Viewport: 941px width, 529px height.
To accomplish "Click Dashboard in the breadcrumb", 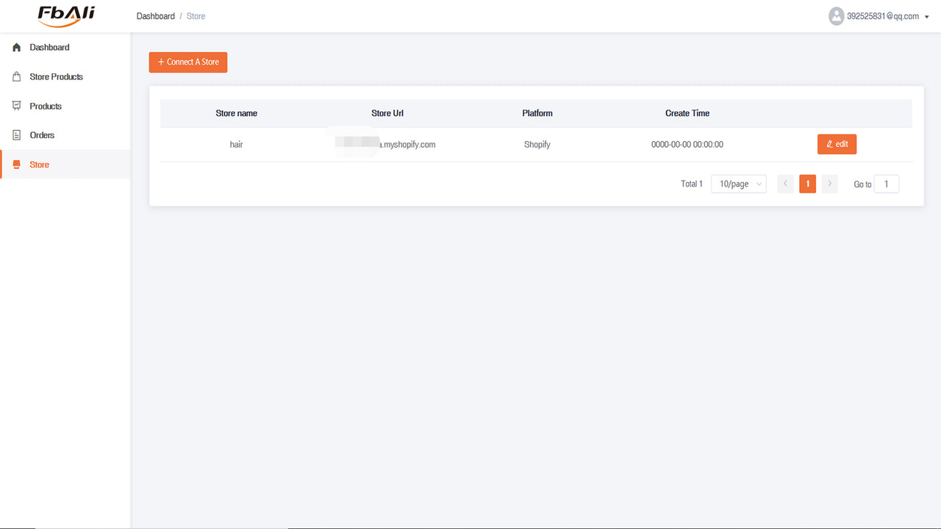I will pyautogui.click(x=156, y=16).
